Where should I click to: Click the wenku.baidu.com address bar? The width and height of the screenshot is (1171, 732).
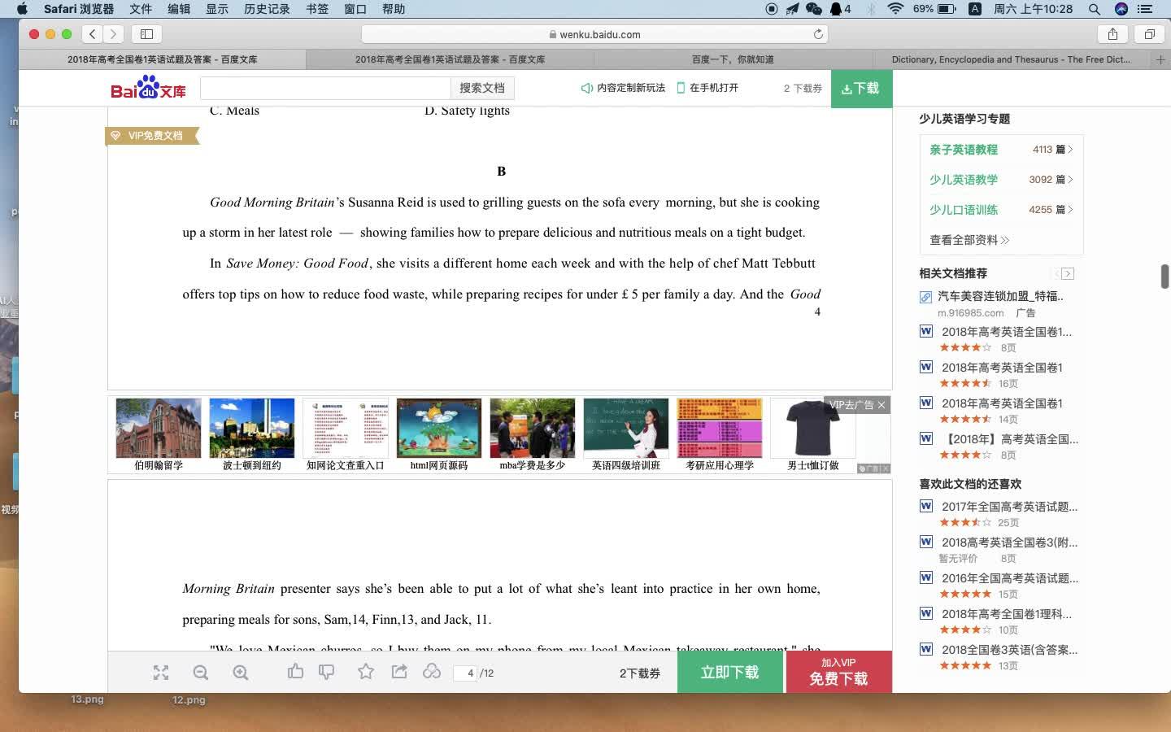(x=594, y=34)
